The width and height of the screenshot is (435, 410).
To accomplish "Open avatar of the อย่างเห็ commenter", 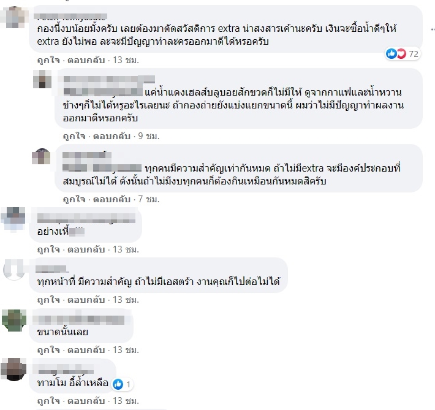I will 13,219.
